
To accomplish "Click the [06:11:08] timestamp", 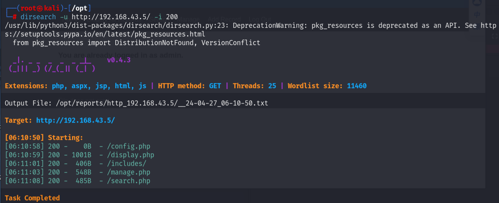I will pyautogui.click(x=24, y=181).
